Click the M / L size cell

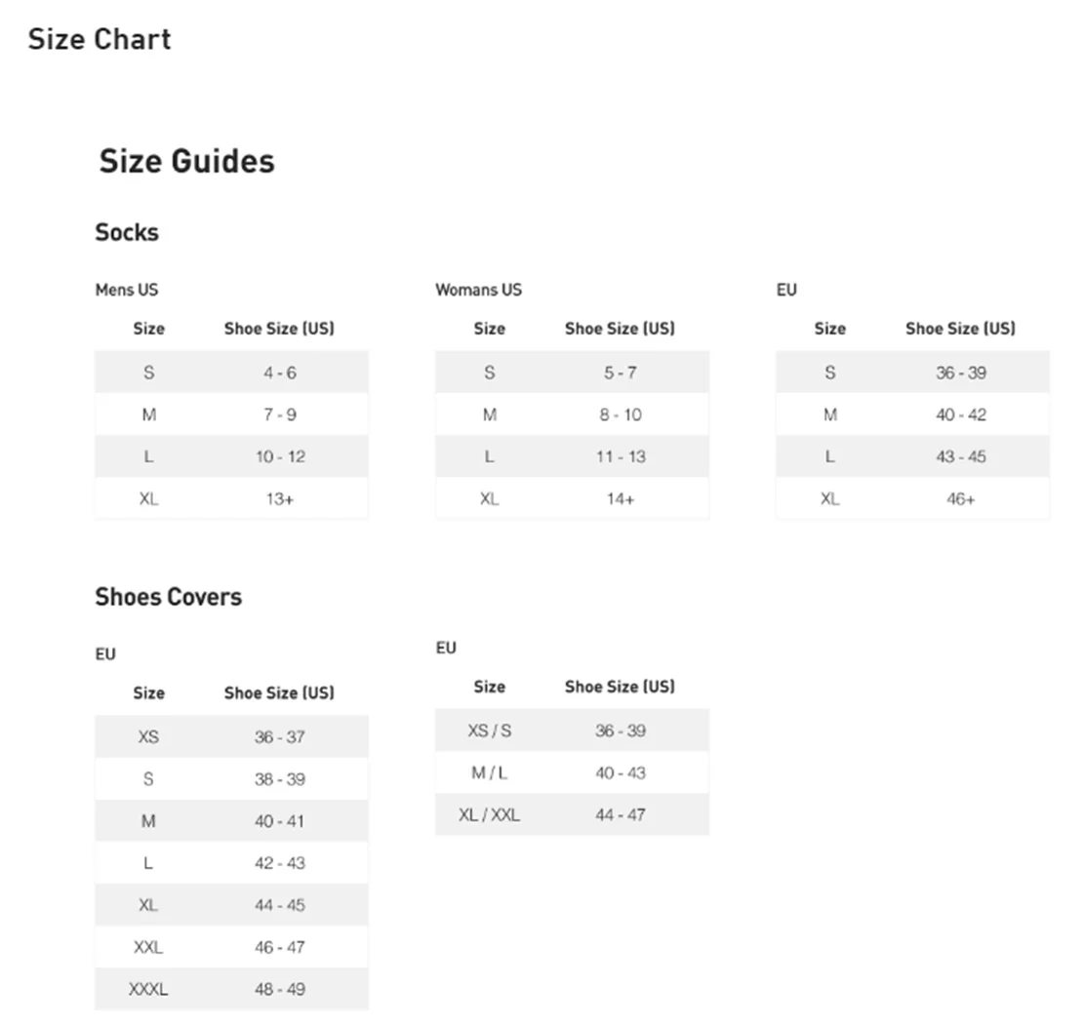[489, 772]
